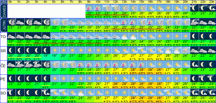Click DANES 21h crescent moon icon
Viewport: 216px width, 103px height.
pos(194,8)
